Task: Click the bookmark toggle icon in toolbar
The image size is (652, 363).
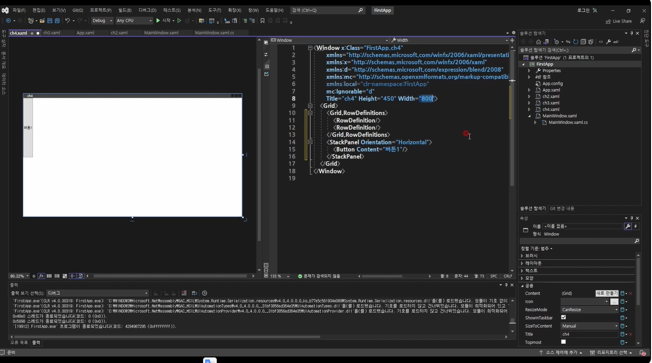Action: pyautogui.click(x=262, y=20)
